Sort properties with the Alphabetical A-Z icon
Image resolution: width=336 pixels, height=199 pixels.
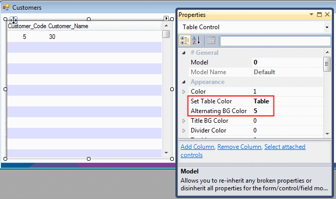[x=196, y=40]
